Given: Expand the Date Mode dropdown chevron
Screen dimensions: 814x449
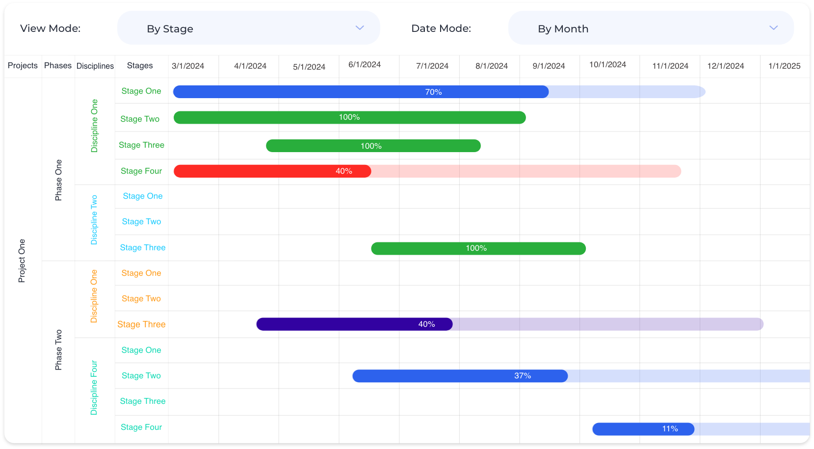Looking at the screenshot, I should [x=773, y=28].
